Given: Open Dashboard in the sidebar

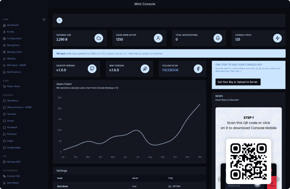Looking at the screenshot, I should (13, 25).
